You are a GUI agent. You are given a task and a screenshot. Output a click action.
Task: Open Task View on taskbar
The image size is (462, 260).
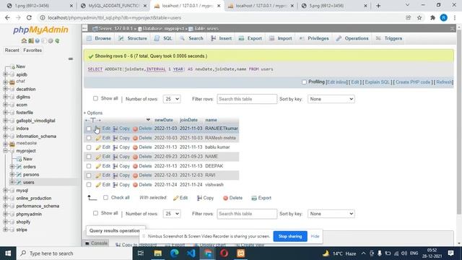[x=141, y=253]
